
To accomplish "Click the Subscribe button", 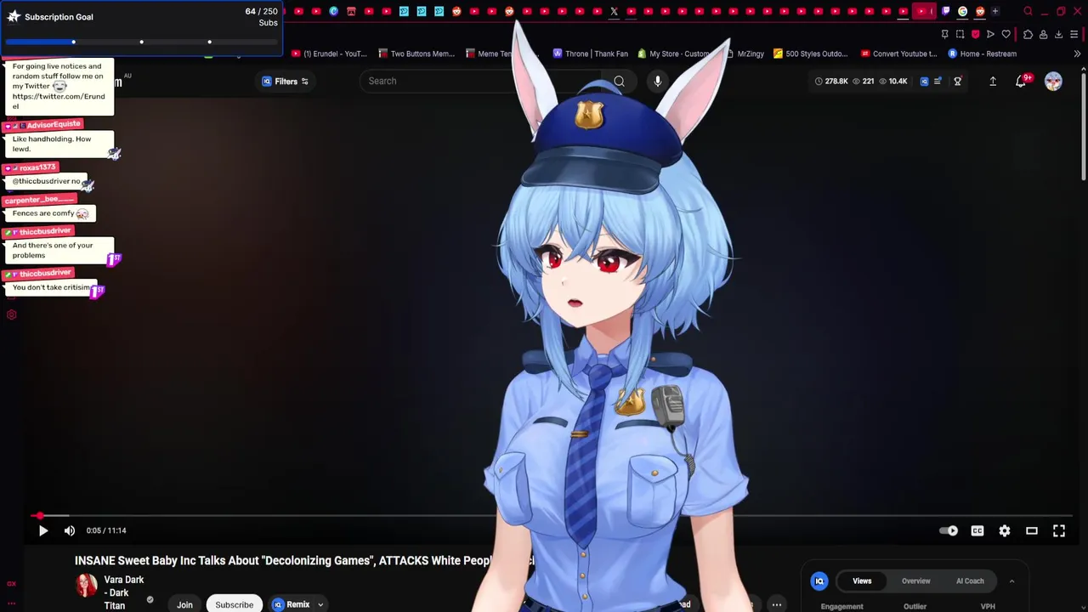I will tap(234, 604).
